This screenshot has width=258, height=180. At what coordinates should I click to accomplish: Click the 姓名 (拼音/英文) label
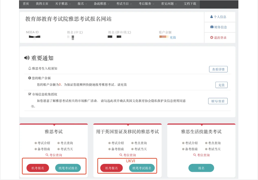(120, 32)
